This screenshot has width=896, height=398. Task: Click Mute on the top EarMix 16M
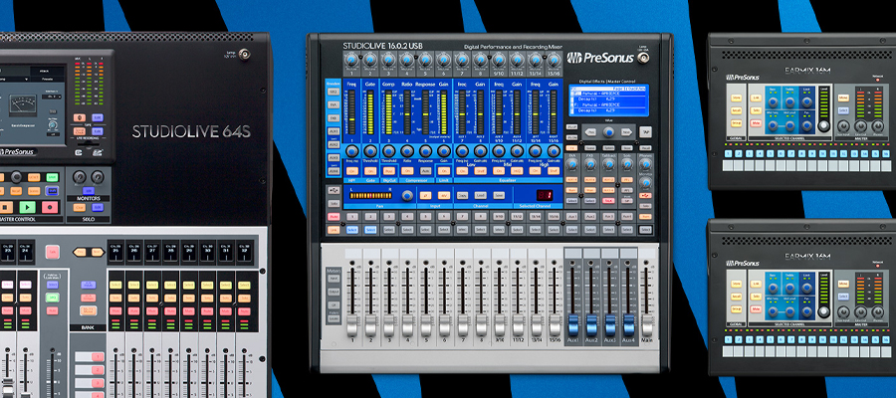click(x=756, y=122)
